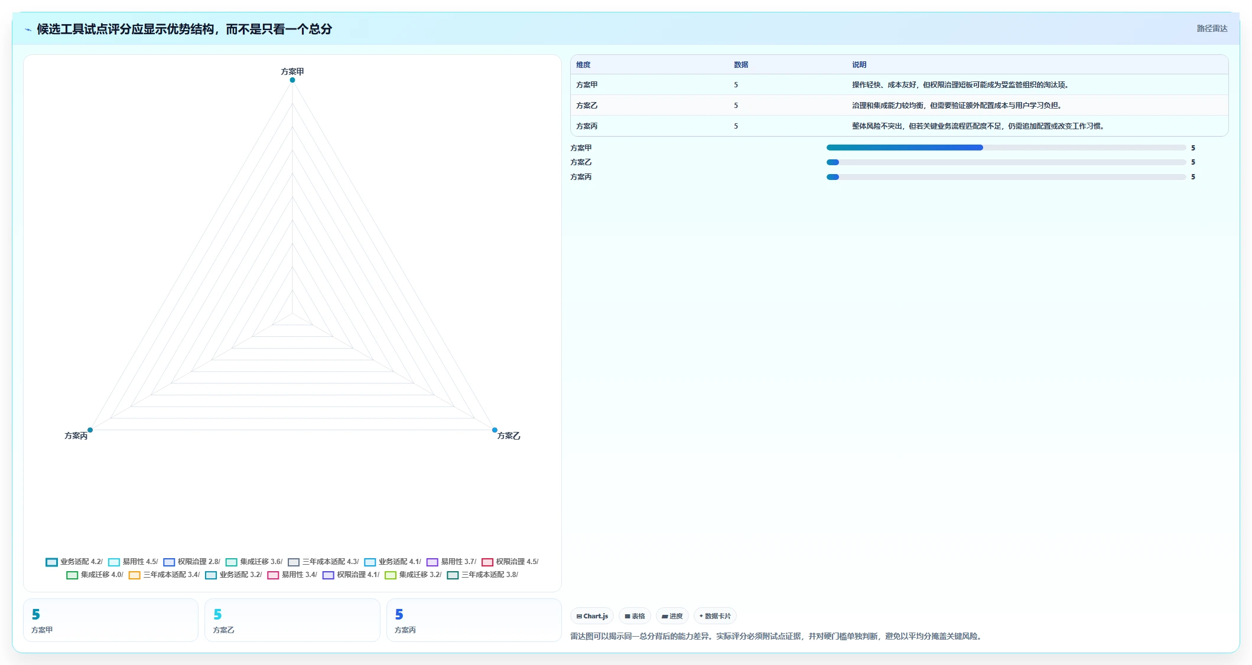Toggle legend series 业务适配 4.1/

coord(393,562)
